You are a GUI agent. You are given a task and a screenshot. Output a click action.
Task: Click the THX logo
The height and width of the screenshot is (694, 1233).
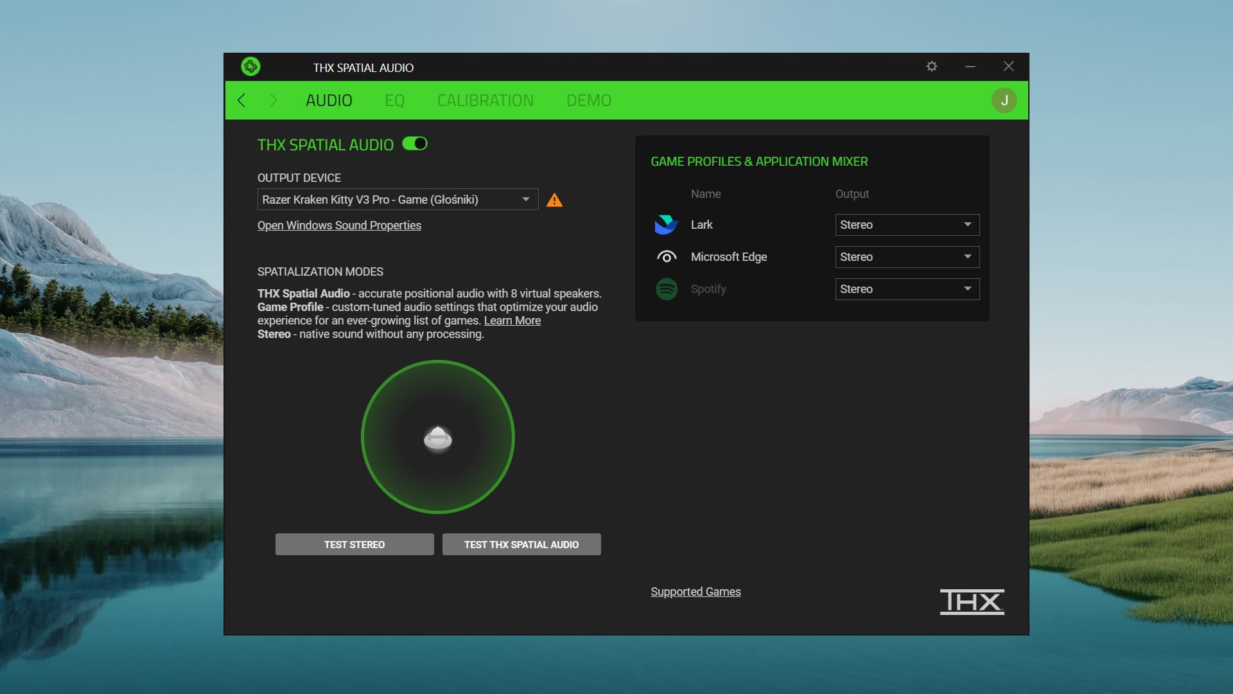[972, 601]
